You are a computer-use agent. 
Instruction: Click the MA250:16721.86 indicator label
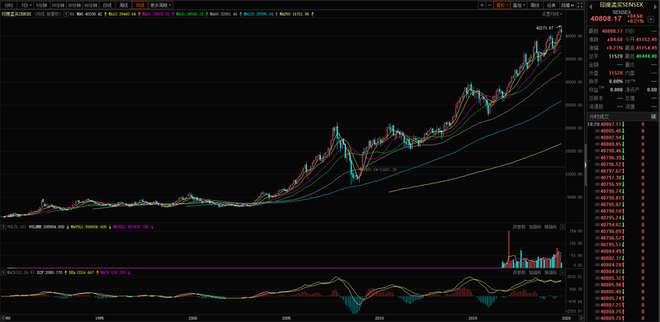[295, 14]
